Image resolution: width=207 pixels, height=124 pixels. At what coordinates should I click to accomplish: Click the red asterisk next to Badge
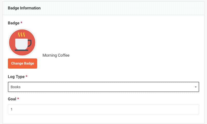21,23
